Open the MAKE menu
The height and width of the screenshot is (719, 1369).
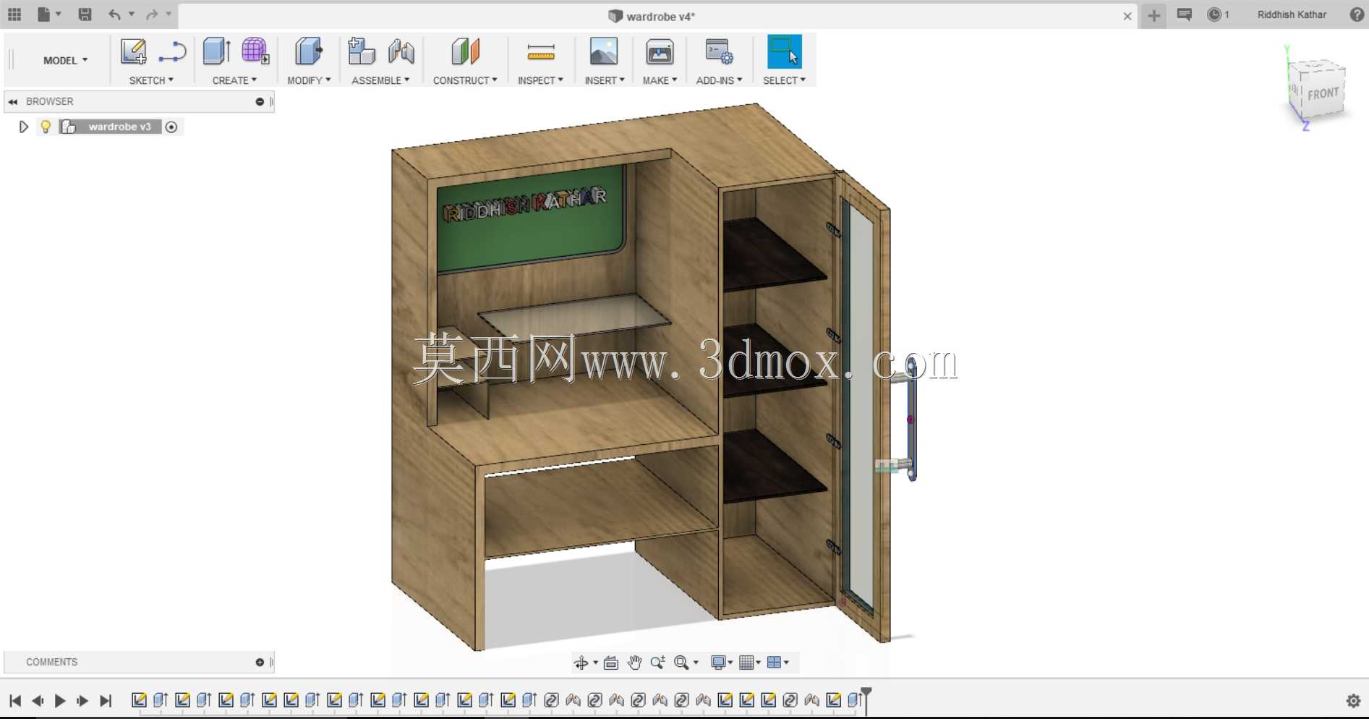click(x=660, y=80)
